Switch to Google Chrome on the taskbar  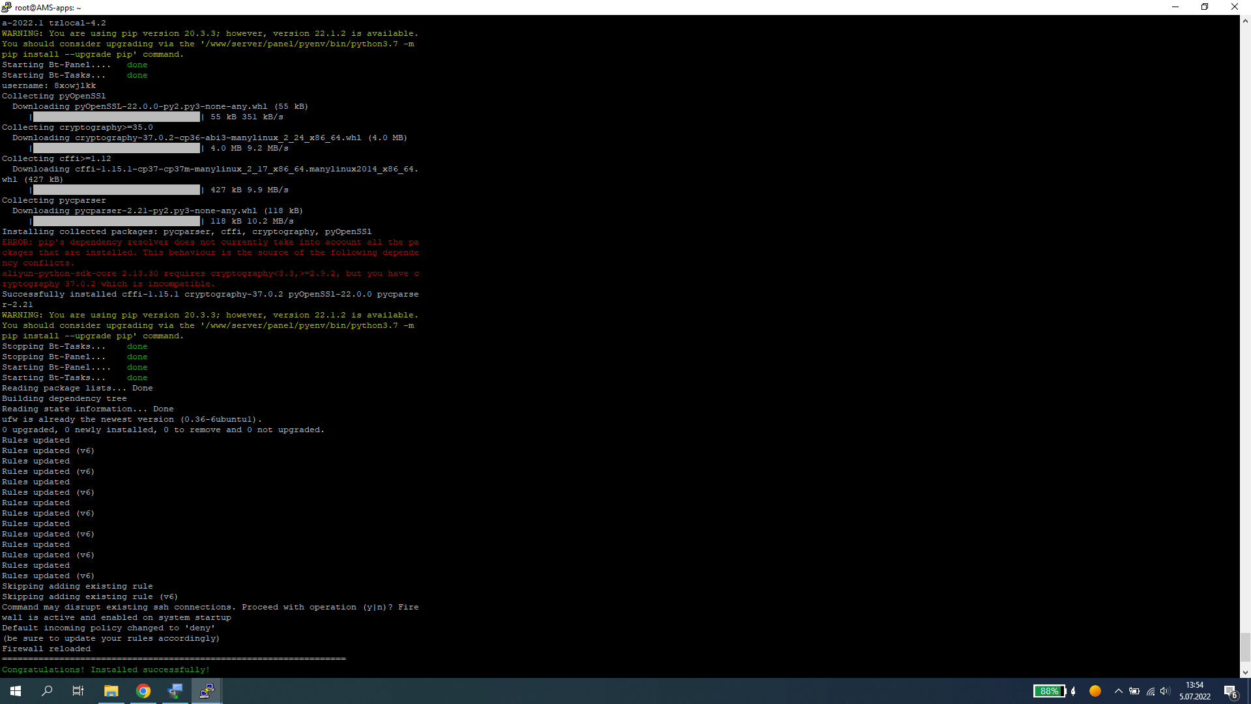click(143, 691)
